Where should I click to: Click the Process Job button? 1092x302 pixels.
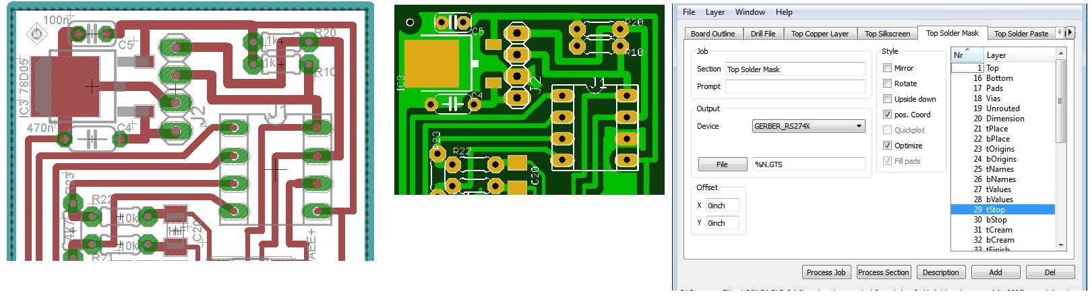click(826, 272)
